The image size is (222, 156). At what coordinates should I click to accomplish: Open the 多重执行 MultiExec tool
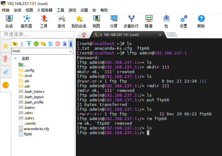click(x=131, y=21)
